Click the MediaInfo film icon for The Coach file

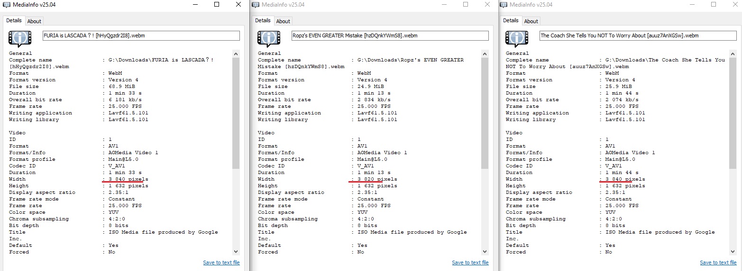[x=517, y=38]
